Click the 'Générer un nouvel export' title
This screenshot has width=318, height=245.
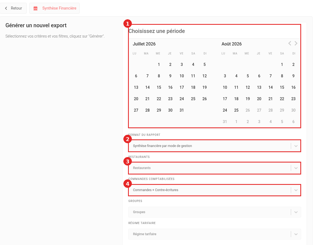[36, 25]
